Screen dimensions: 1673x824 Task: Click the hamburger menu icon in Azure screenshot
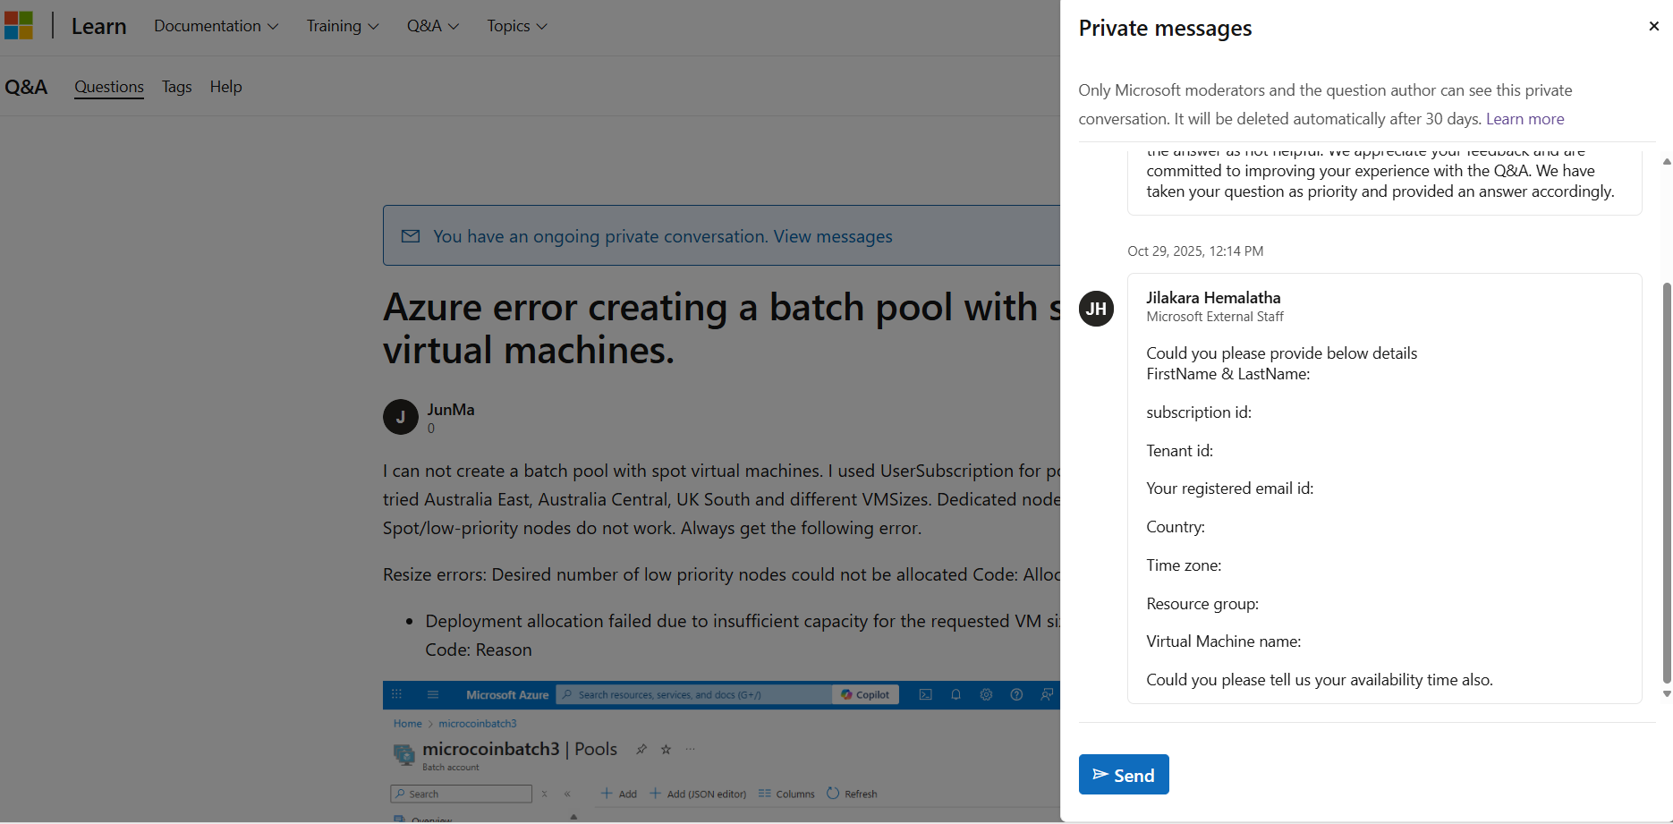click(x=433, y=694)
